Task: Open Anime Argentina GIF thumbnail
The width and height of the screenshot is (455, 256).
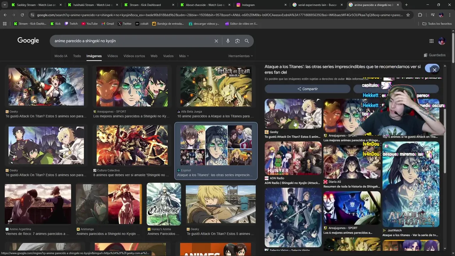Action: (x=38, y=204)
